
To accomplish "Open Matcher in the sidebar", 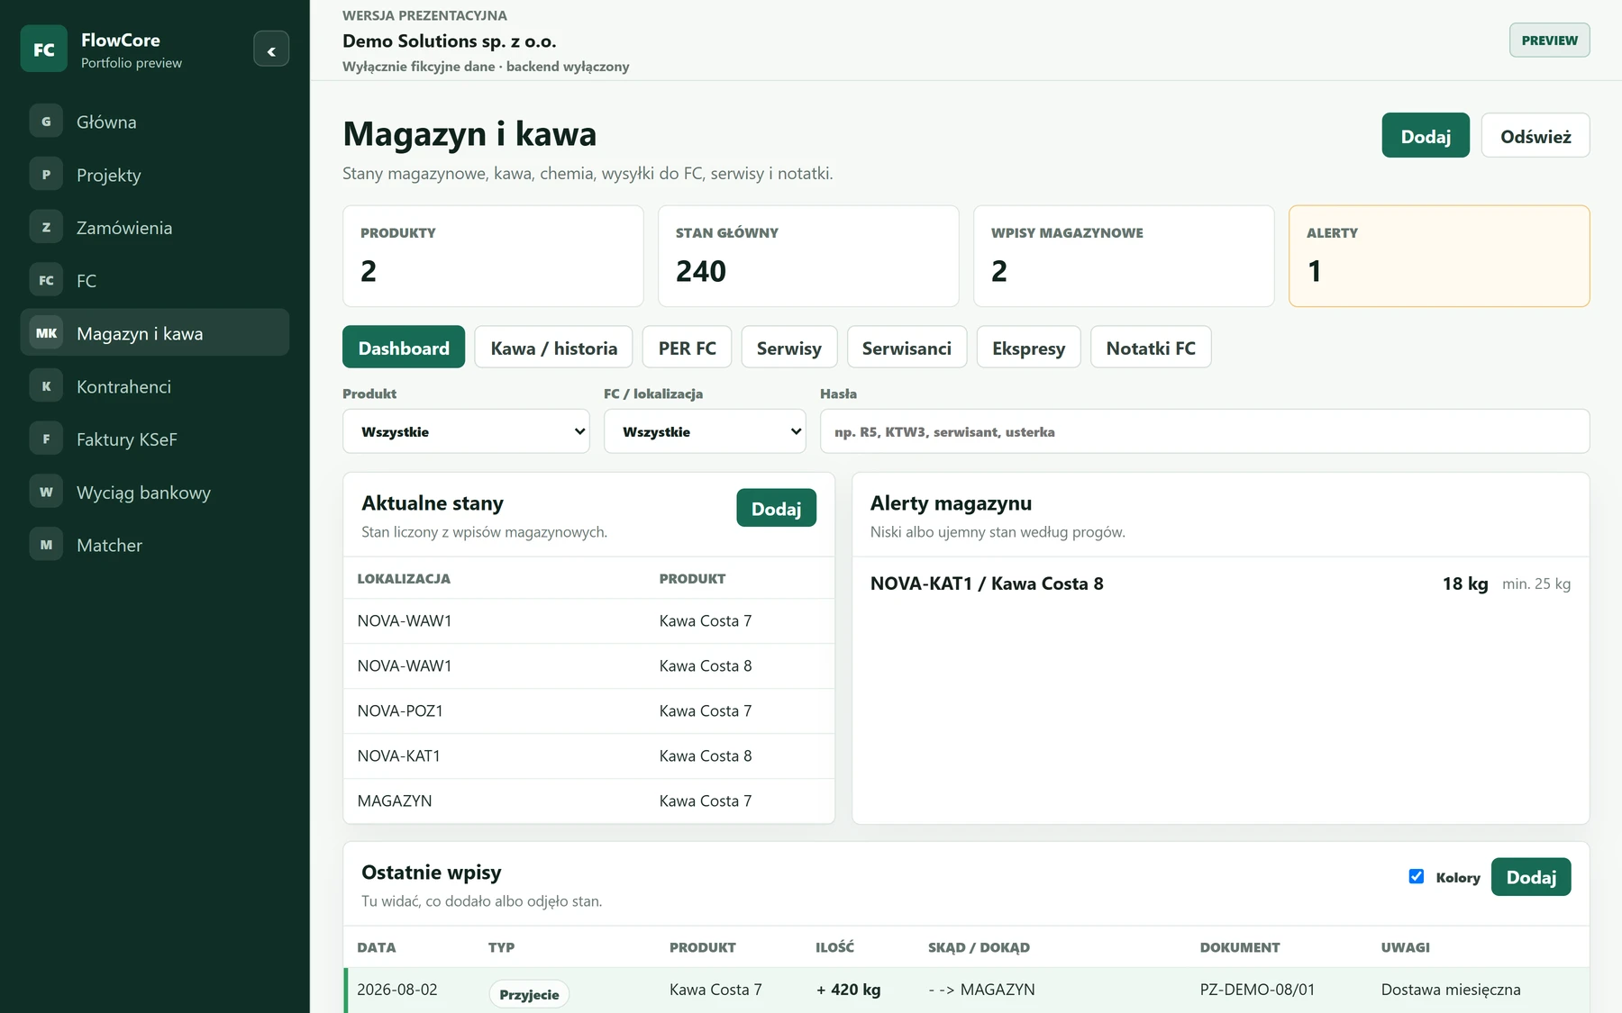I will tap(155, 545).
